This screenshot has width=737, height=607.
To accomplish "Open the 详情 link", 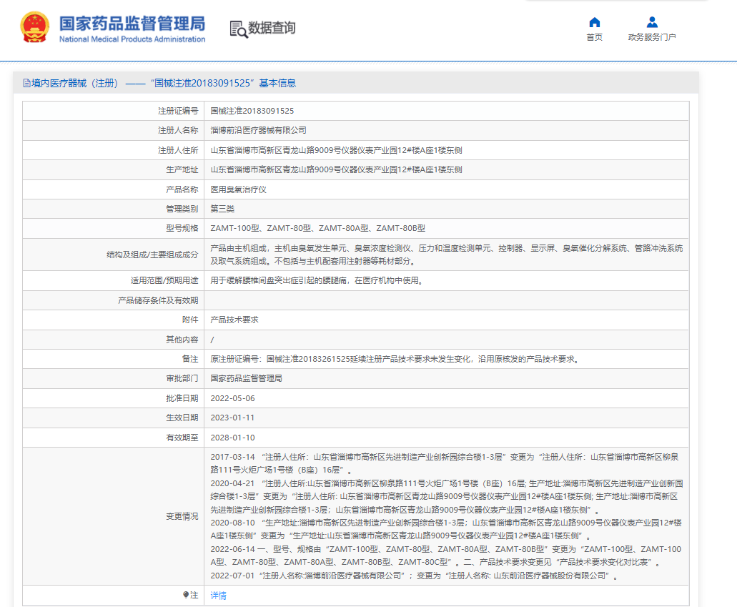I will [x=218, y=596].
